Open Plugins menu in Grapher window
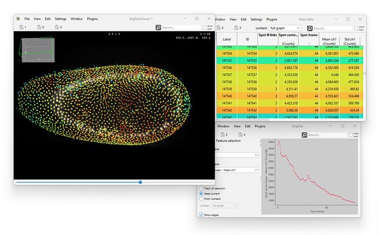The width and height of the screenshot is (379, 235). click(x=260, y=126)
